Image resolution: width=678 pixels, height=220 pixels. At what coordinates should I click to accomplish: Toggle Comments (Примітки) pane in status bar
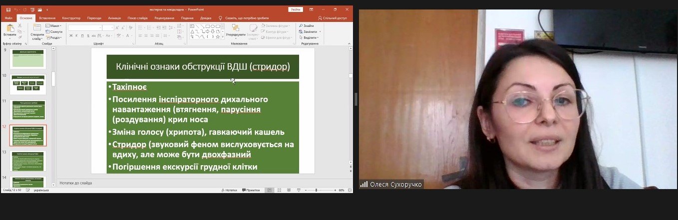[x=251, y=190]
